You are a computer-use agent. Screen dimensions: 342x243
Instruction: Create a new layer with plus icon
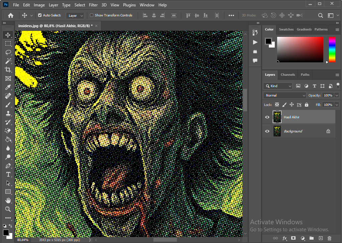pyautogui.click(x=321, y=238)
